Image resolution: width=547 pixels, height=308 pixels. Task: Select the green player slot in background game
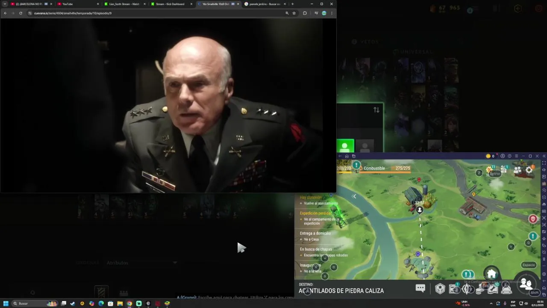tap(345, 146)
